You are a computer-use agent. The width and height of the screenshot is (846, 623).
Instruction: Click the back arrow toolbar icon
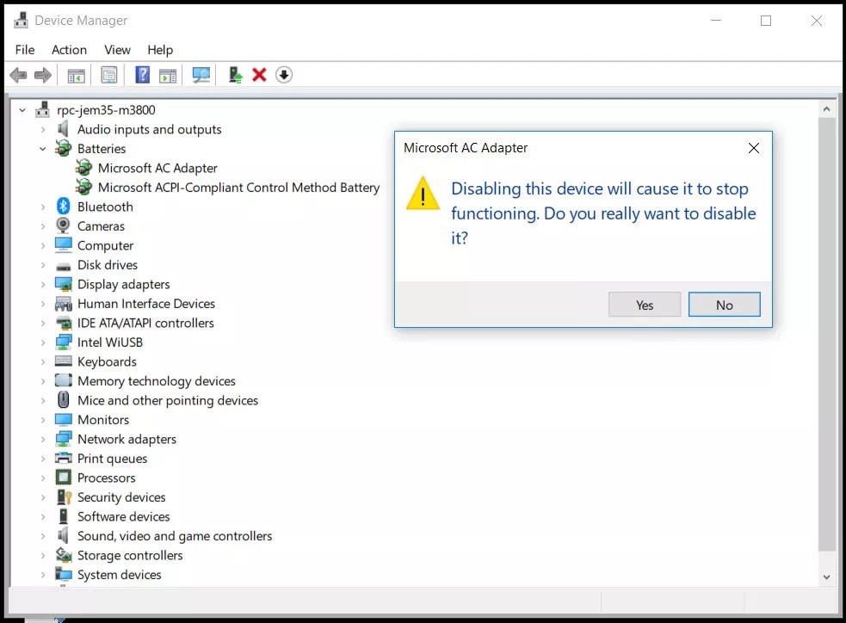point(18,76)
